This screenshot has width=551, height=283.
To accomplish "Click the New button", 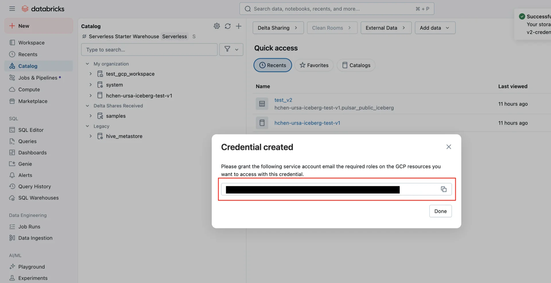I will (x=39, y=26).
